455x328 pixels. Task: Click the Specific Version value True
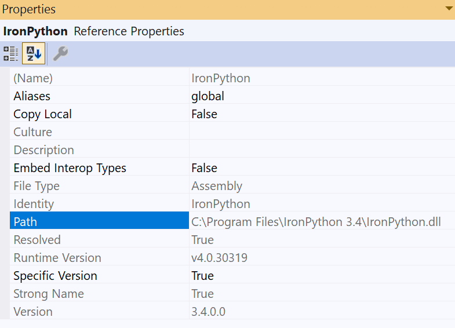click(202, 276)
